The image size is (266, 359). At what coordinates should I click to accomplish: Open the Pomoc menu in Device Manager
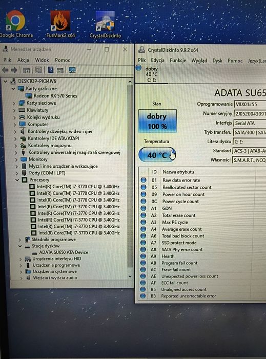point(63,60)
